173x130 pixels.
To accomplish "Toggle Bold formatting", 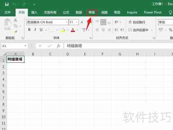I will (x=29, y=30).
